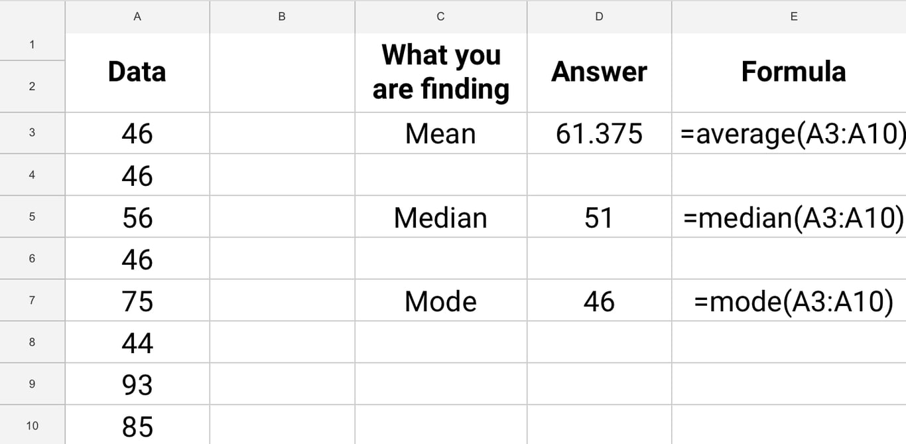Select the Median label cell

[x=441, y=217]
